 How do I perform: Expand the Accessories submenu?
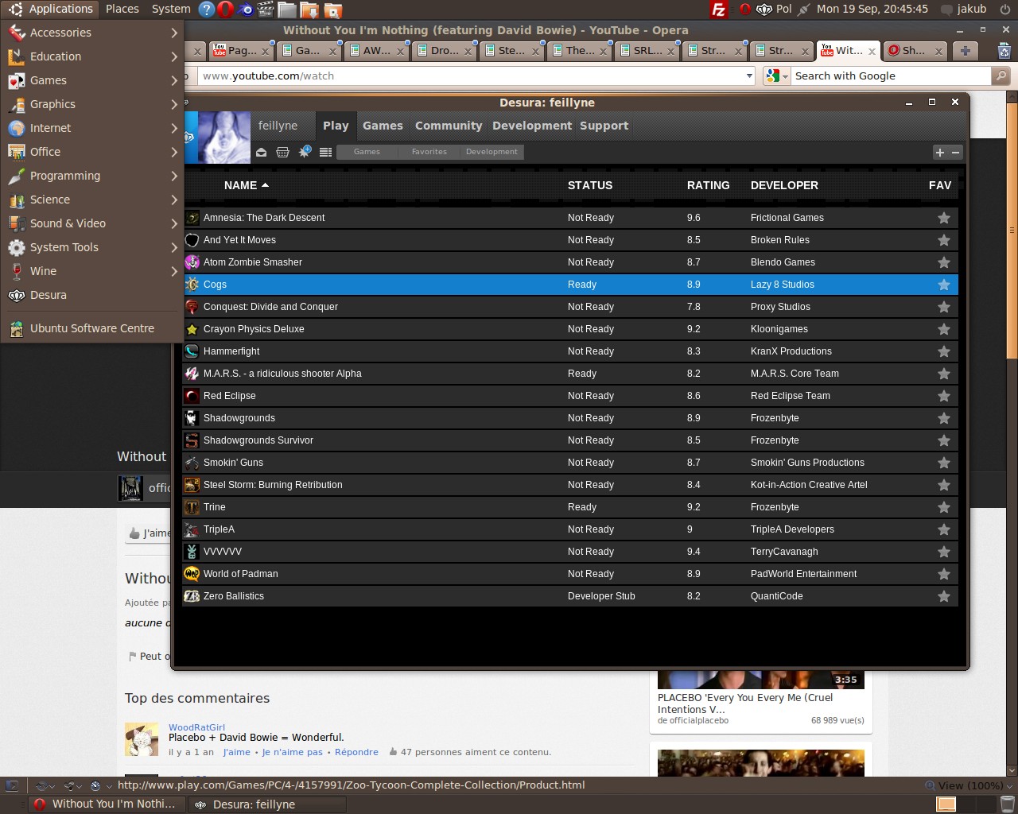[92, 33]
